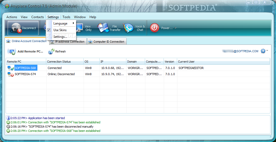Click the window resize grip corner
276x142 pixels.
(270, 136)
